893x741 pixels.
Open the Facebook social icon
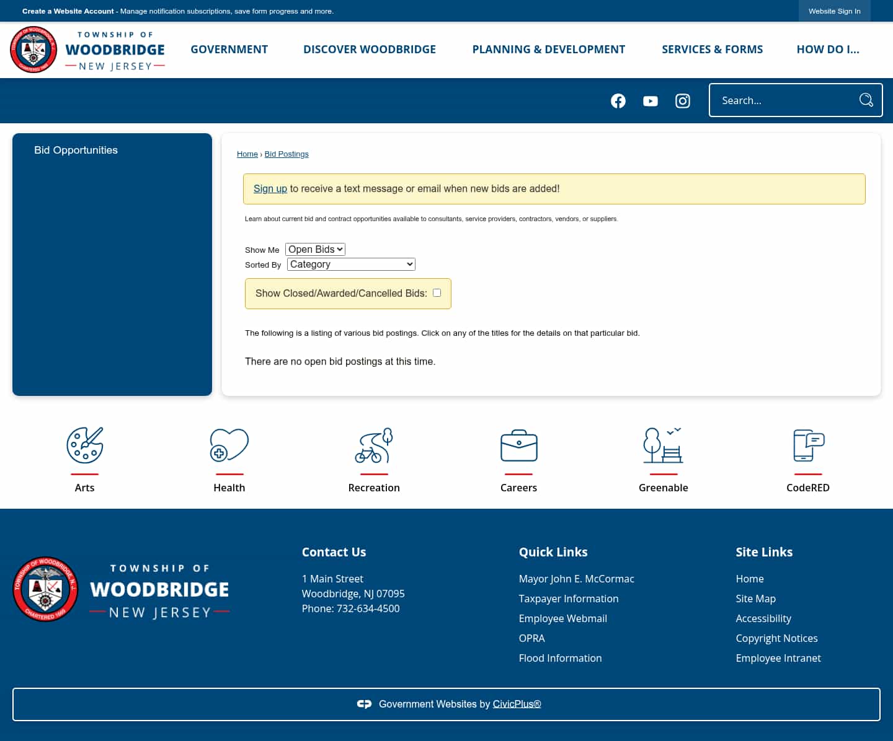tap(618, 101)
